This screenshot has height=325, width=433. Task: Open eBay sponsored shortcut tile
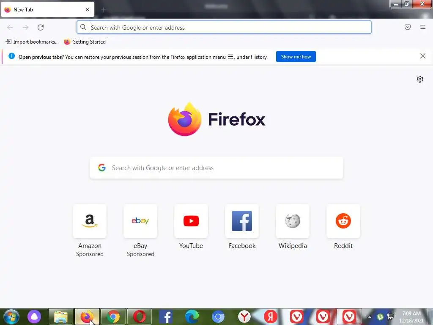(140, 221)
